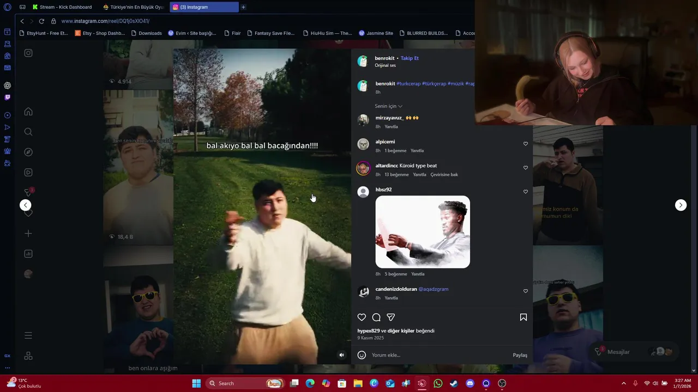Like hbsz92's comment with heart
Screen dimensions: 698x392
pos(526,192)
